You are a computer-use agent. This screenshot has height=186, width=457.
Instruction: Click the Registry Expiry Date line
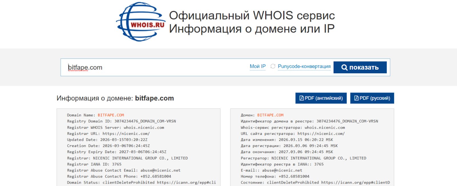[117, 152]
